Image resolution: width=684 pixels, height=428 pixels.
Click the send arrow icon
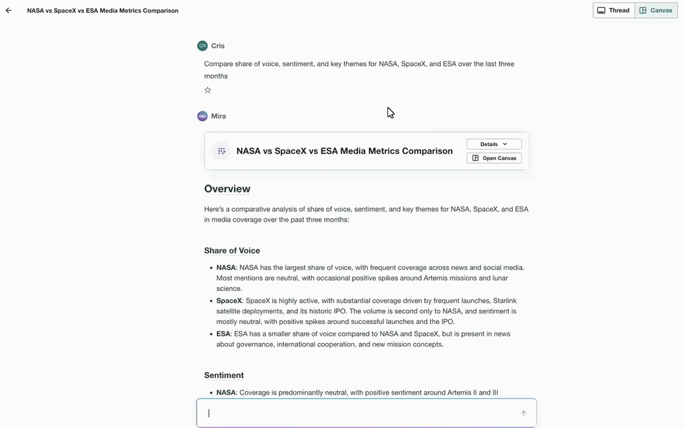tap(523, 413)
